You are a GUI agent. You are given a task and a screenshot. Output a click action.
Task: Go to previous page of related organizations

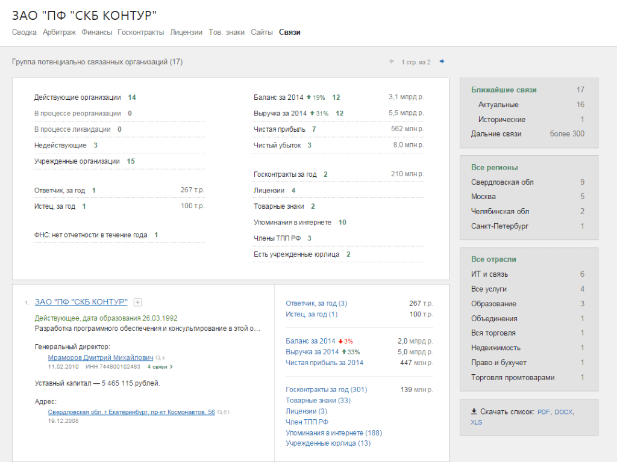pos(392,61)
